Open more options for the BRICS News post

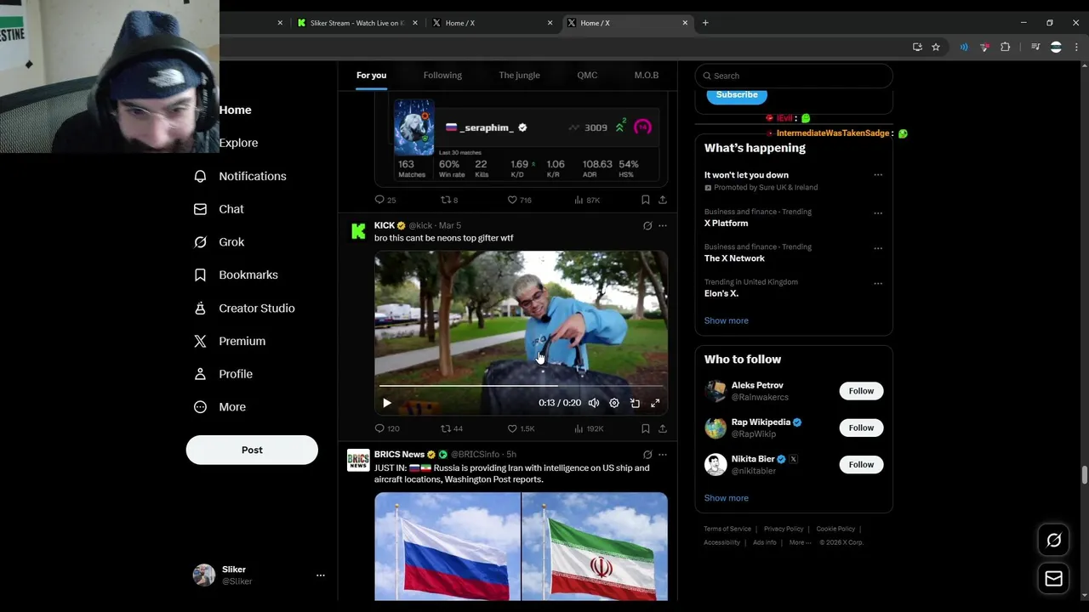[x=663, y=455]
